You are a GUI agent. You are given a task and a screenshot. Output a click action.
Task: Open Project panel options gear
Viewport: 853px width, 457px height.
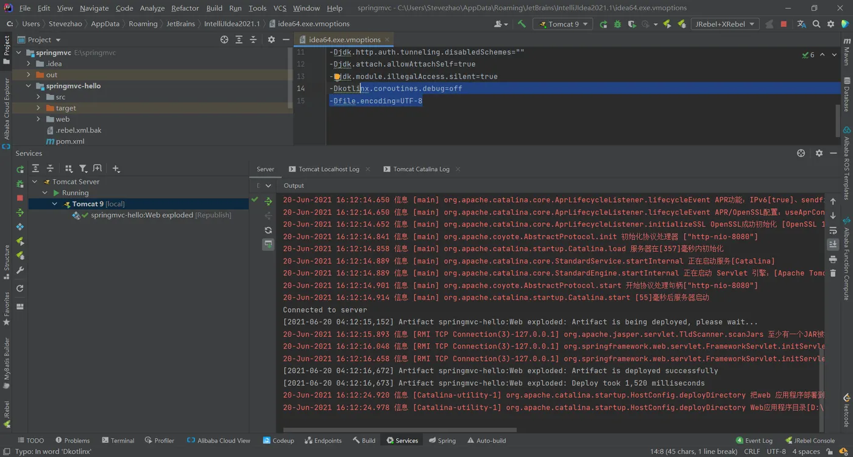(x=271, y=40)
